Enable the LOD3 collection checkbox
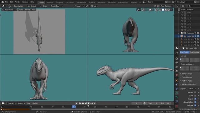Viewport: 200px width, 113px height. pos(182,24)
